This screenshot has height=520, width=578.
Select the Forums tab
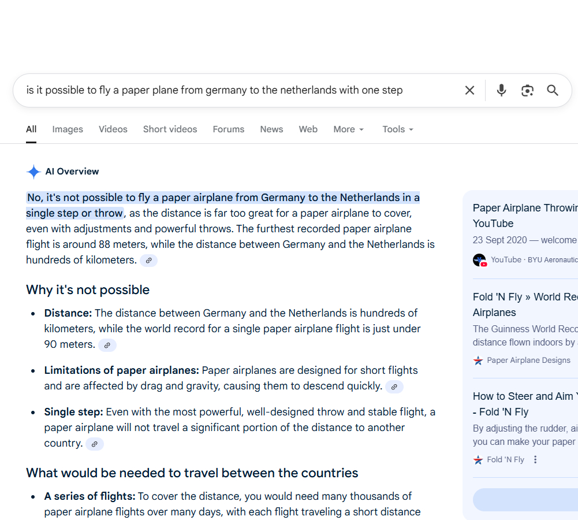(x=228, y=129)
